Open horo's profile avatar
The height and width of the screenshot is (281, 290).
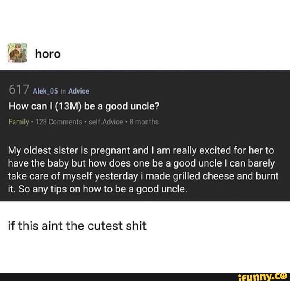coord(17,53)
